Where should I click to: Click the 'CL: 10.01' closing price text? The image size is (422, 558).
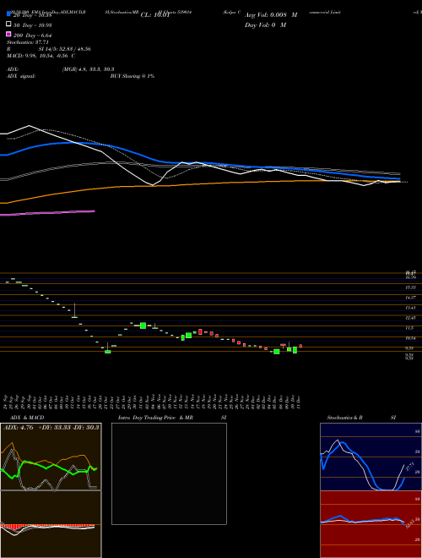point(155,15)
